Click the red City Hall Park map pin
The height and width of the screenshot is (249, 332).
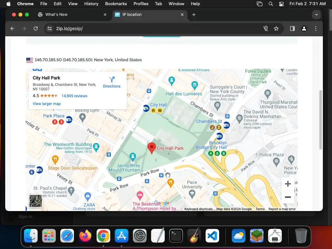(152, 148)
